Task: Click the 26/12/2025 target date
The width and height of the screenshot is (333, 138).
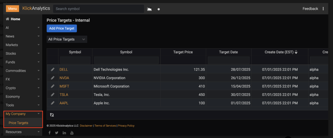Action: coord(240,78)
